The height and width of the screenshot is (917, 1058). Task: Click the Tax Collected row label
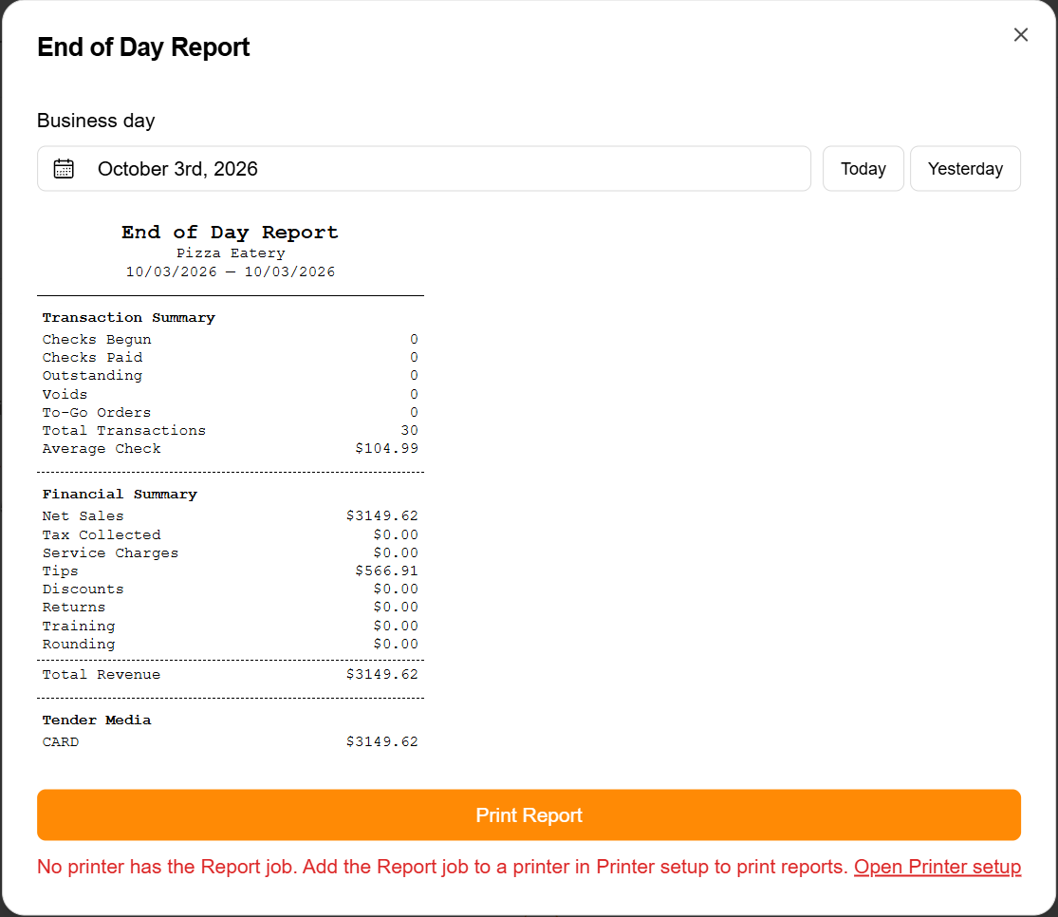(x=102, y=534)
